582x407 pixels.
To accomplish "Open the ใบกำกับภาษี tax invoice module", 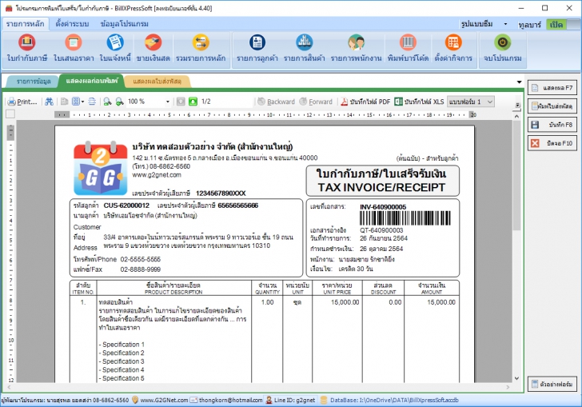I will pos(26,48).
